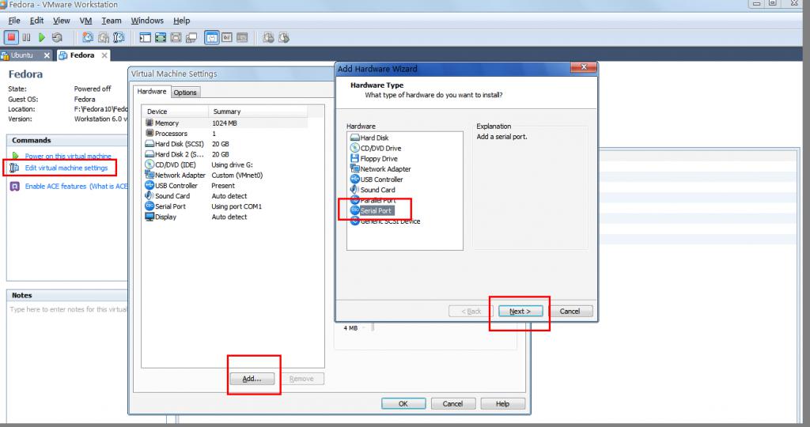Click Cancel in Add Hardware Wizard
Image resolution: width=810 pixels, height=427 pixels.
click(570, 312)
